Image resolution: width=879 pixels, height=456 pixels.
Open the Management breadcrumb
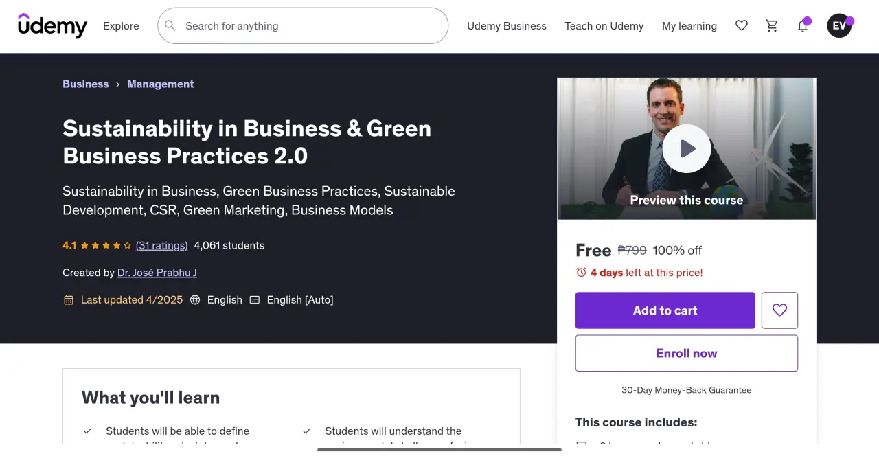[x=161, y=84]
